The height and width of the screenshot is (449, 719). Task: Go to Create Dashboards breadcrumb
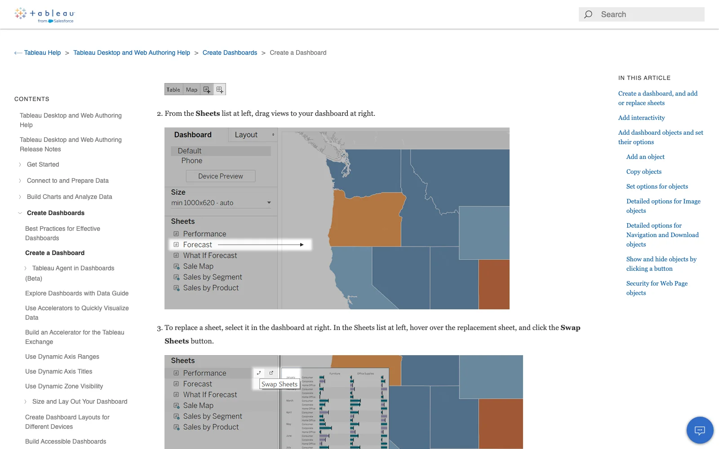tap(230, 53)
